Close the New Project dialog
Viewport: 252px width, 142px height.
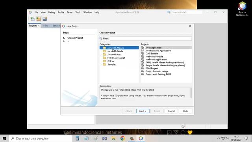point(190,26)
